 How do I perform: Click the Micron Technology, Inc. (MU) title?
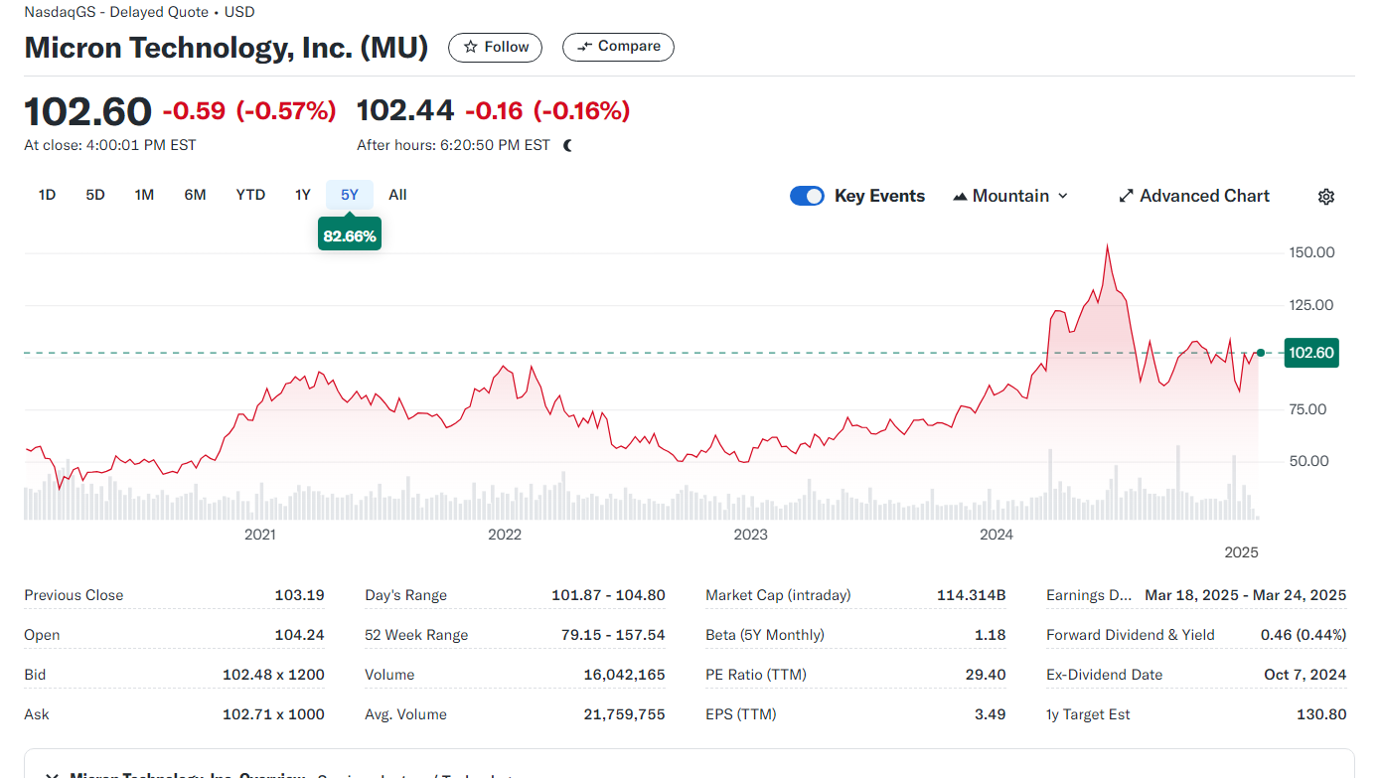click(x=227, y=47)
